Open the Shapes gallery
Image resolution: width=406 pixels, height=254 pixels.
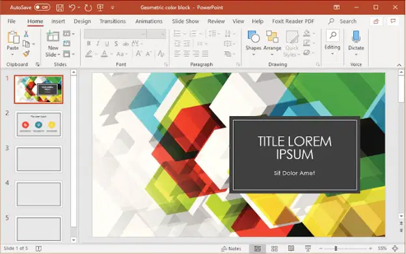point(253,43)
